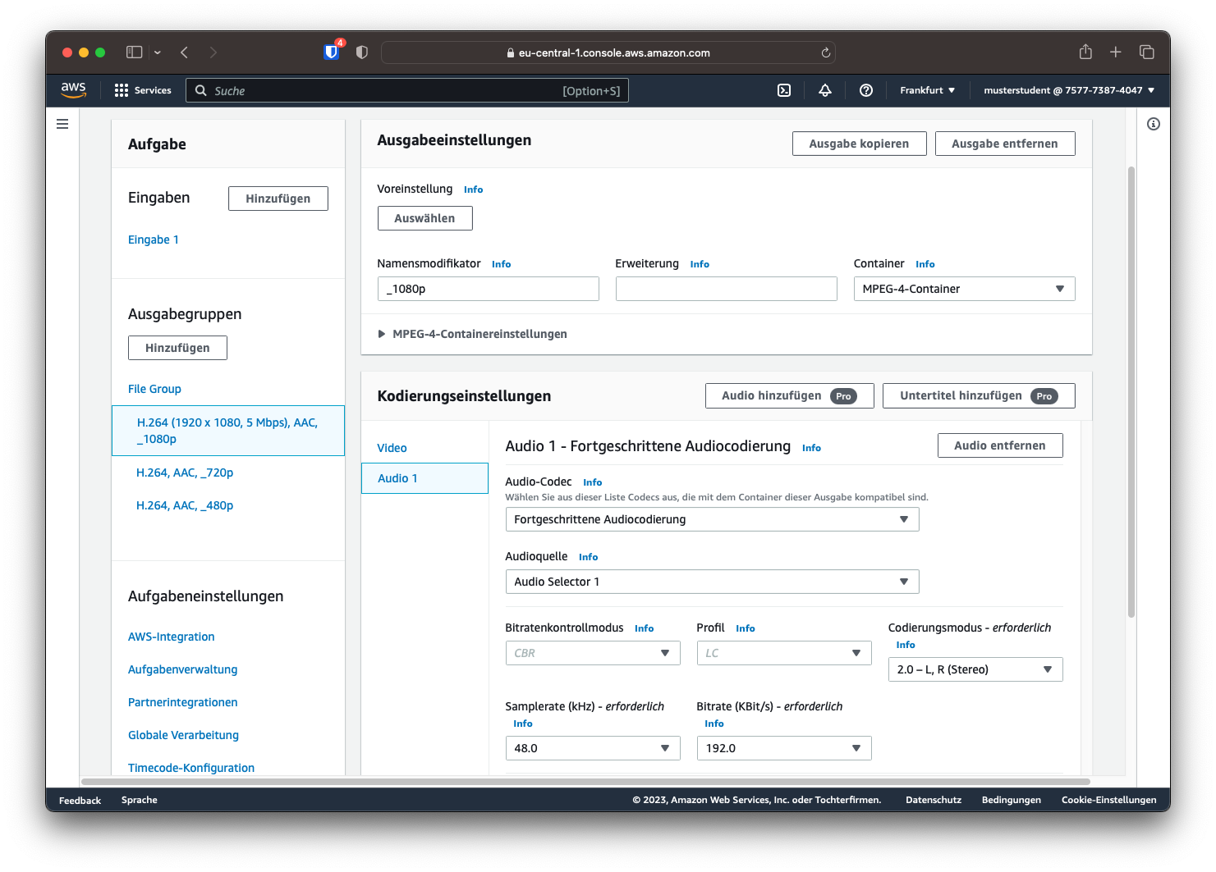Add an output group with Hinzufügen
The width and height of the screenshot is (1216, 872).
177,348
